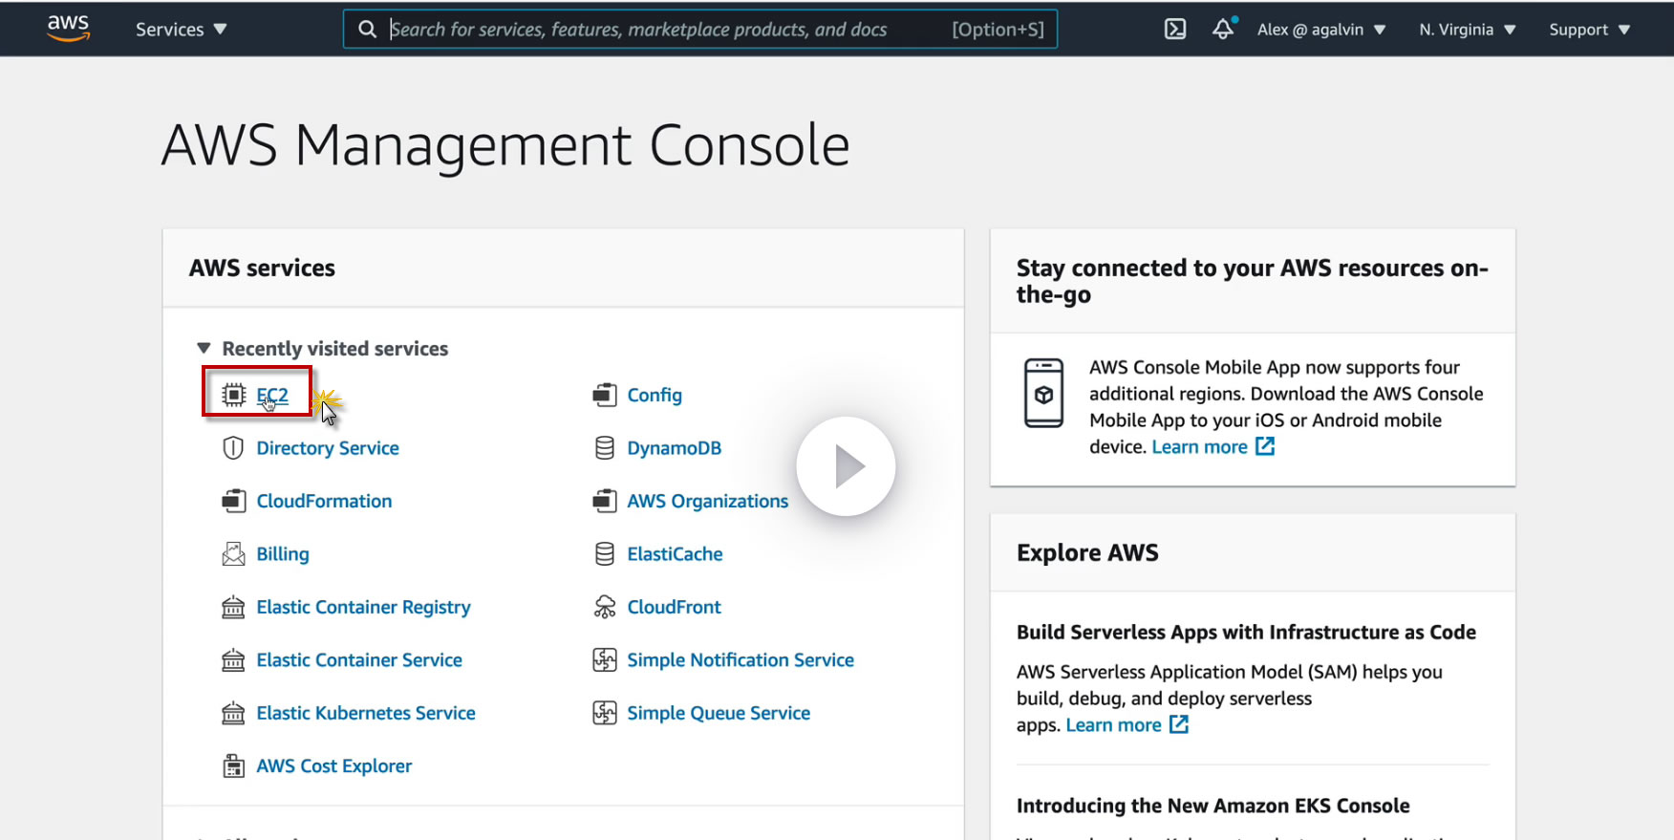Click the CloudFront network icon
1674x840 pixels.
605,607
